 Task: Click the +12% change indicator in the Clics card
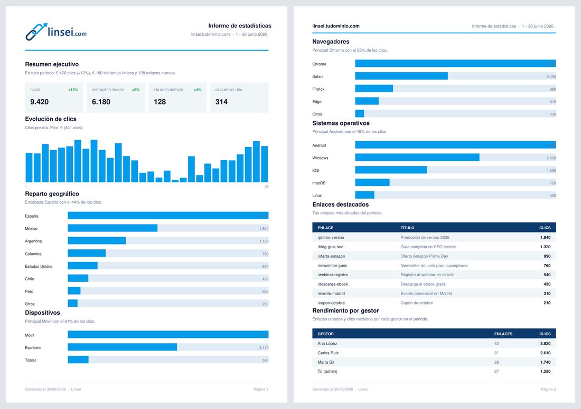pos(73,90)
